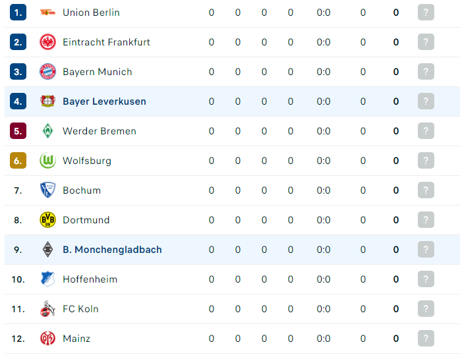Click the blue rank 1 position badge
Viewport: 460px width, 359px height.
click(x=18, y=13)
